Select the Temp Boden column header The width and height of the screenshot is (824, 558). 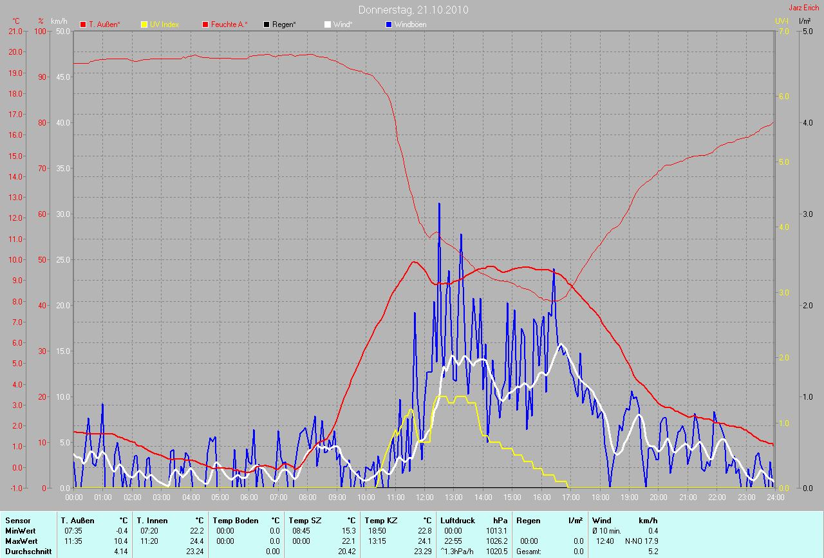236,520
